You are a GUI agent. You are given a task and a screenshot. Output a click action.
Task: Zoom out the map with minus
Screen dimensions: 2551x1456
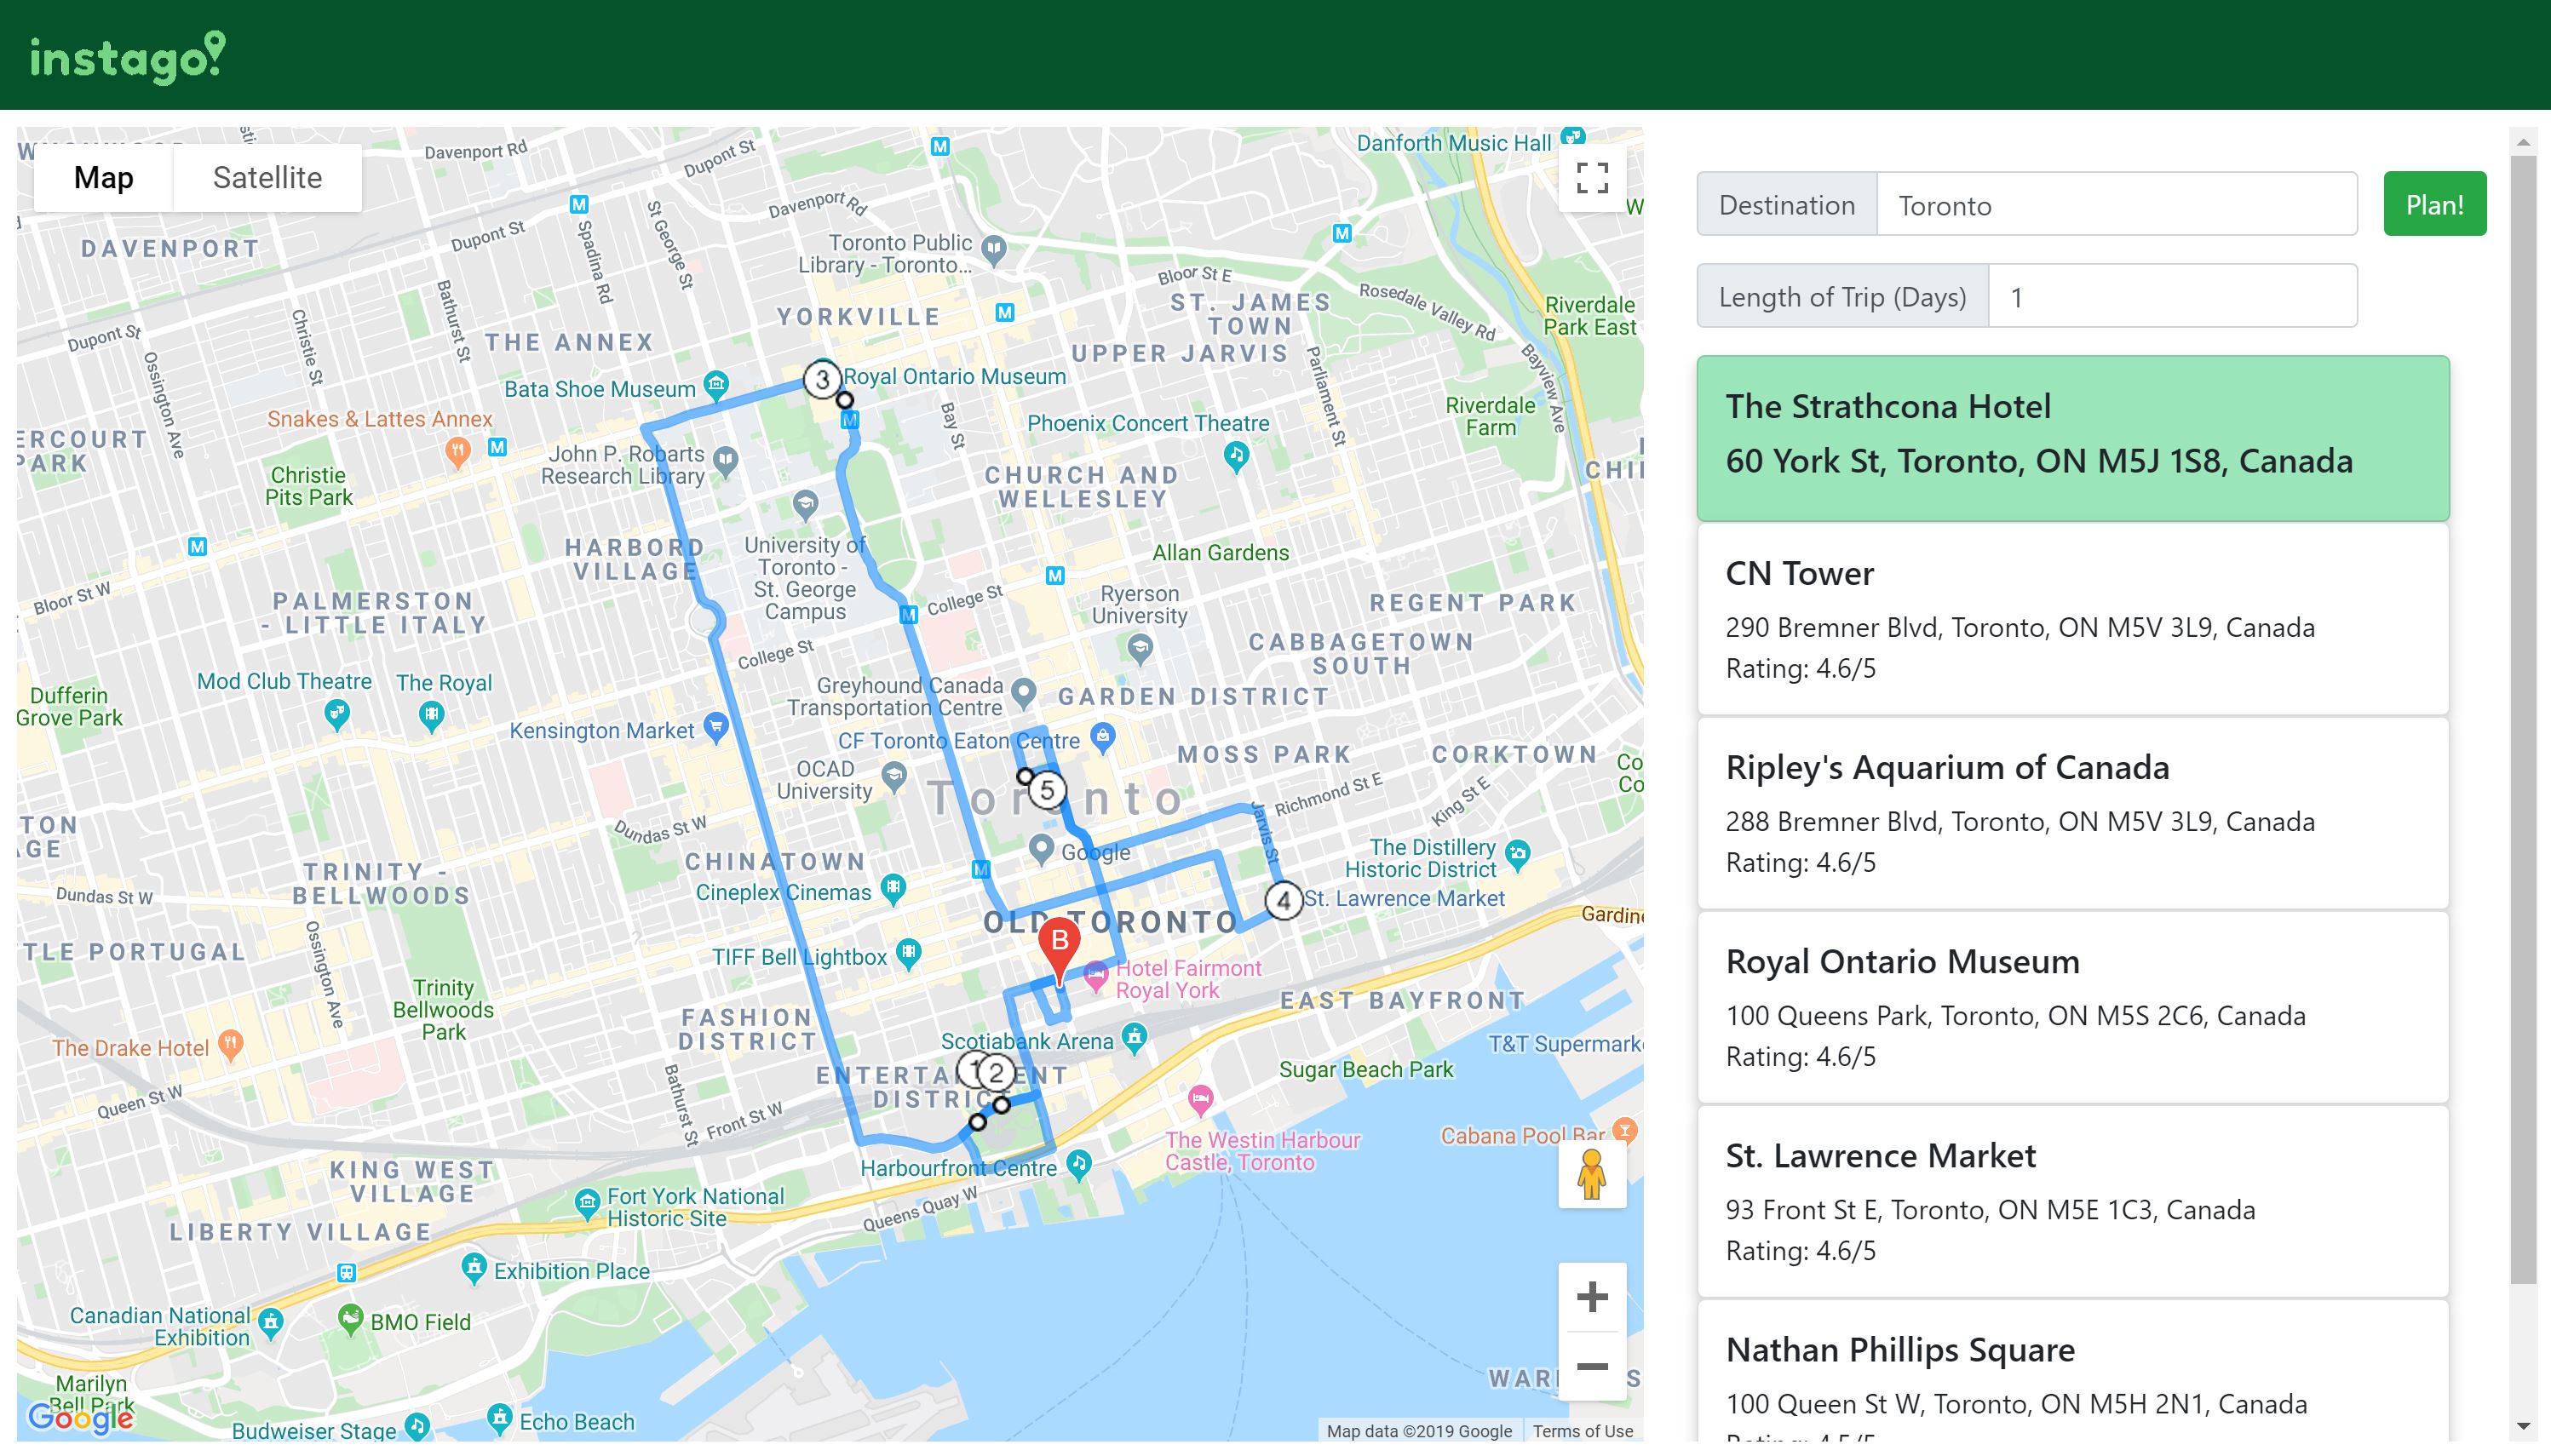tap(1591, 1366)
